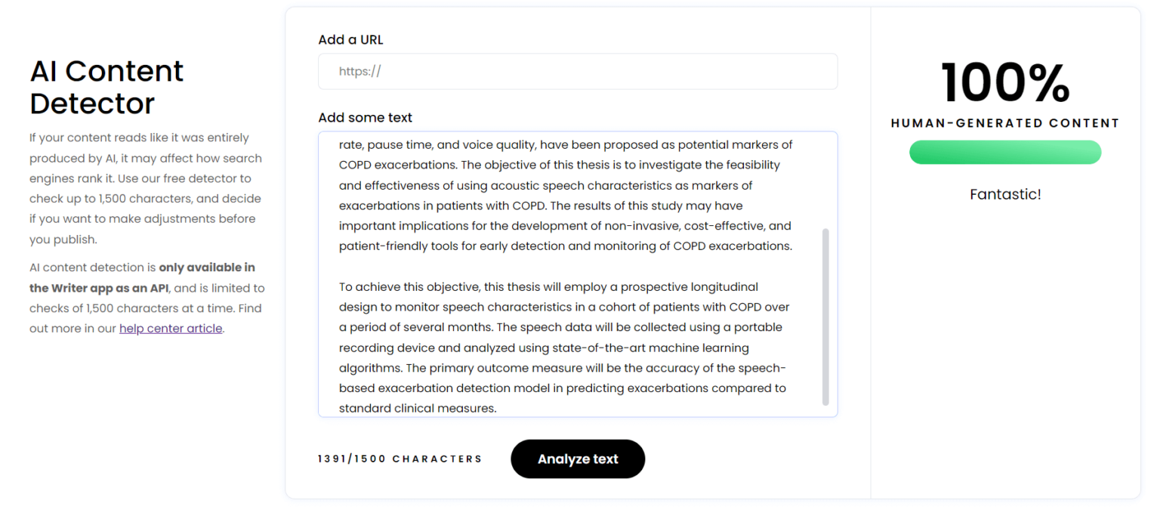The width and height of the screenshot is (1160, 507).
Task: Click the line starting 'recording device and analyzed'
Action: pyautogui.click(x=544, y=348)
